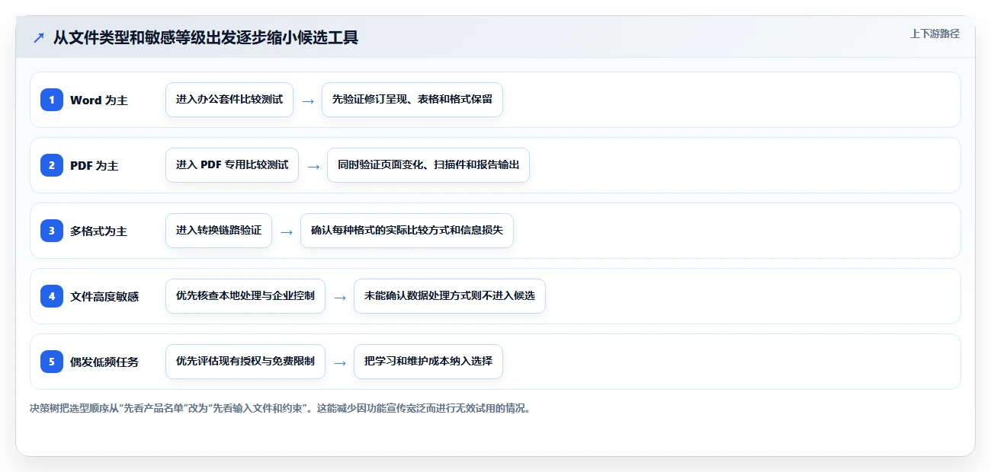Select the 文件高度敏感 row label
Image resolution: width=991 pixels, height=472 pixels.
pos(104,296)
